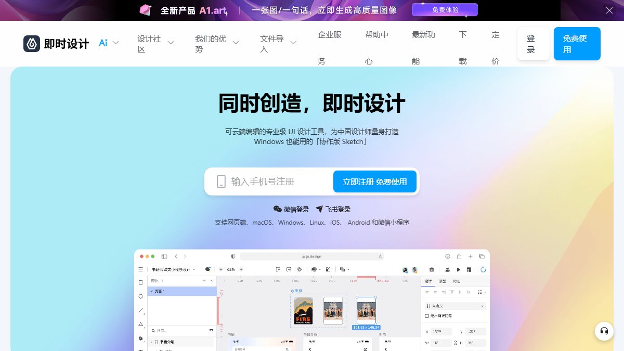This screenshot has height=351, width=624.
Task: Select the Ellipse tool in editor preview
Action: (140, 296)
